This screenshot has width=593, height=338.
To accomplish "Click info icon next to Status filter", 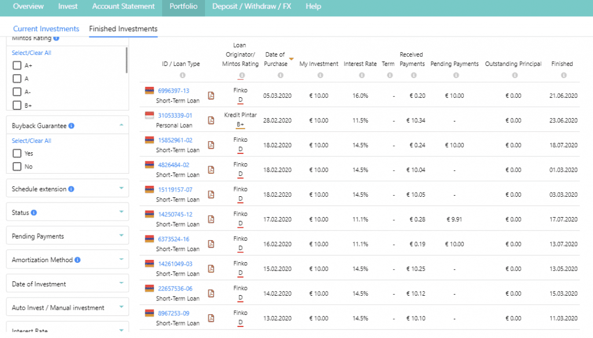I will coord(34,213).
